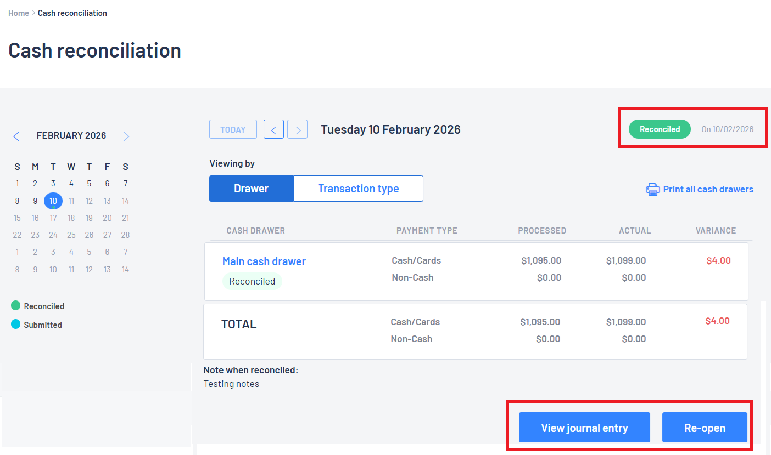Click the printer icon
This screenshot has width=771, height=455.
click(x=652, y=190)
